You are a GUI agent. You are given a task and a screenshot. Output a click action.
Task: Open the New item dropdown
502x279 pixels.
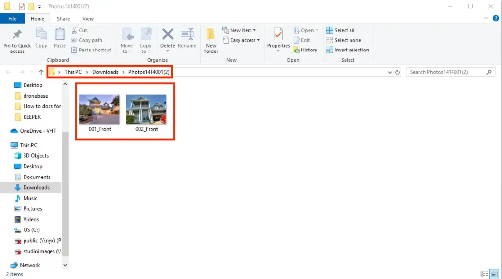239,30
